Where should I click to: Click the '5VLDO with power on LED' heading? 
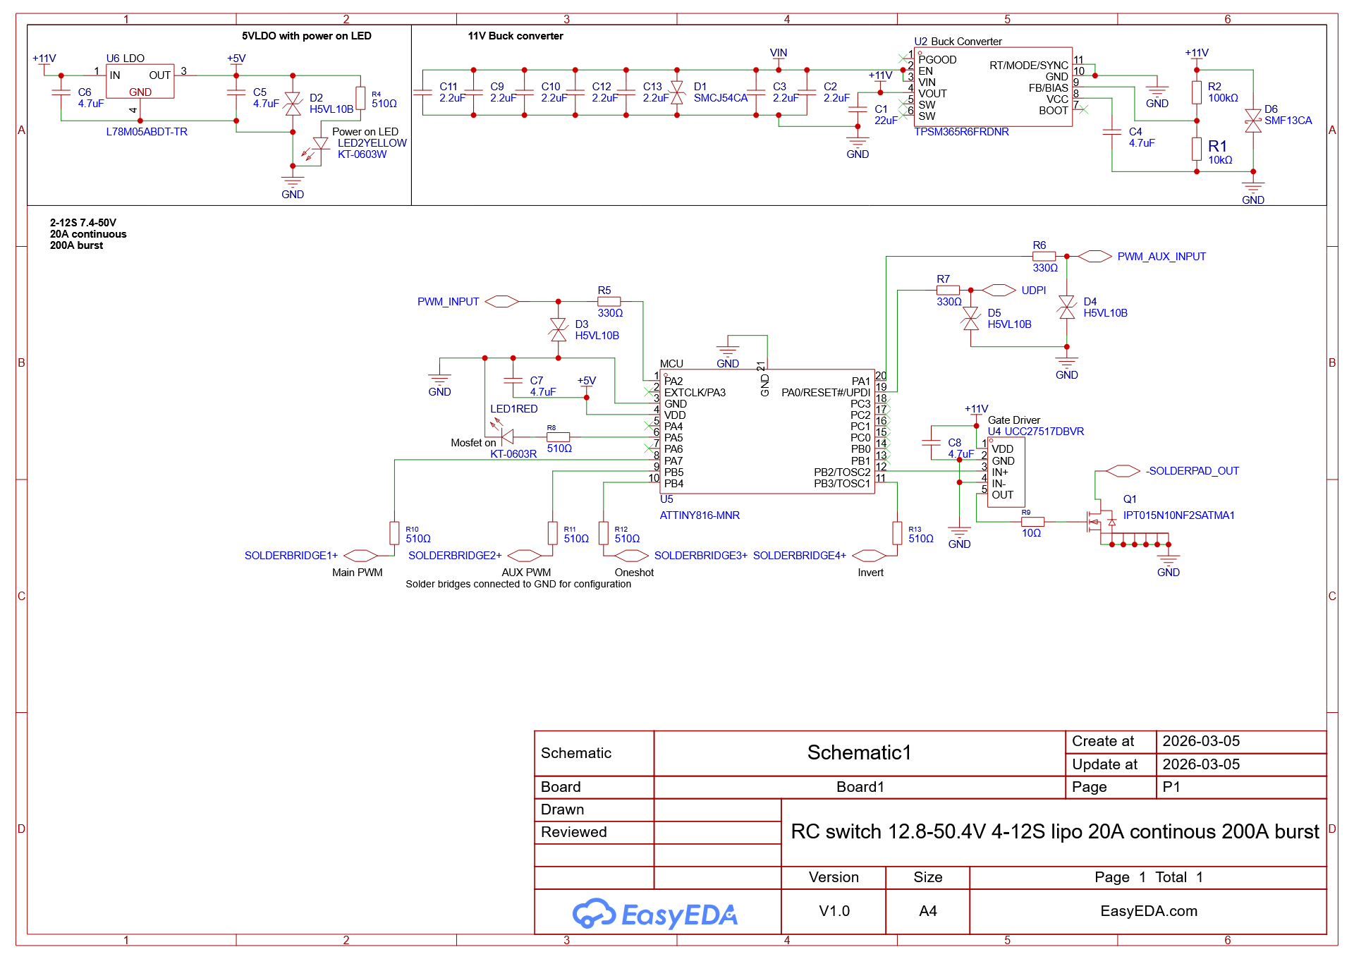coord(307,36)
